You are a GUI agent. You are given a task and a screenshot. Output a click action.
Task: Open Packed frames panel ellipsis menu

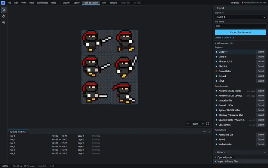(204, 132)
